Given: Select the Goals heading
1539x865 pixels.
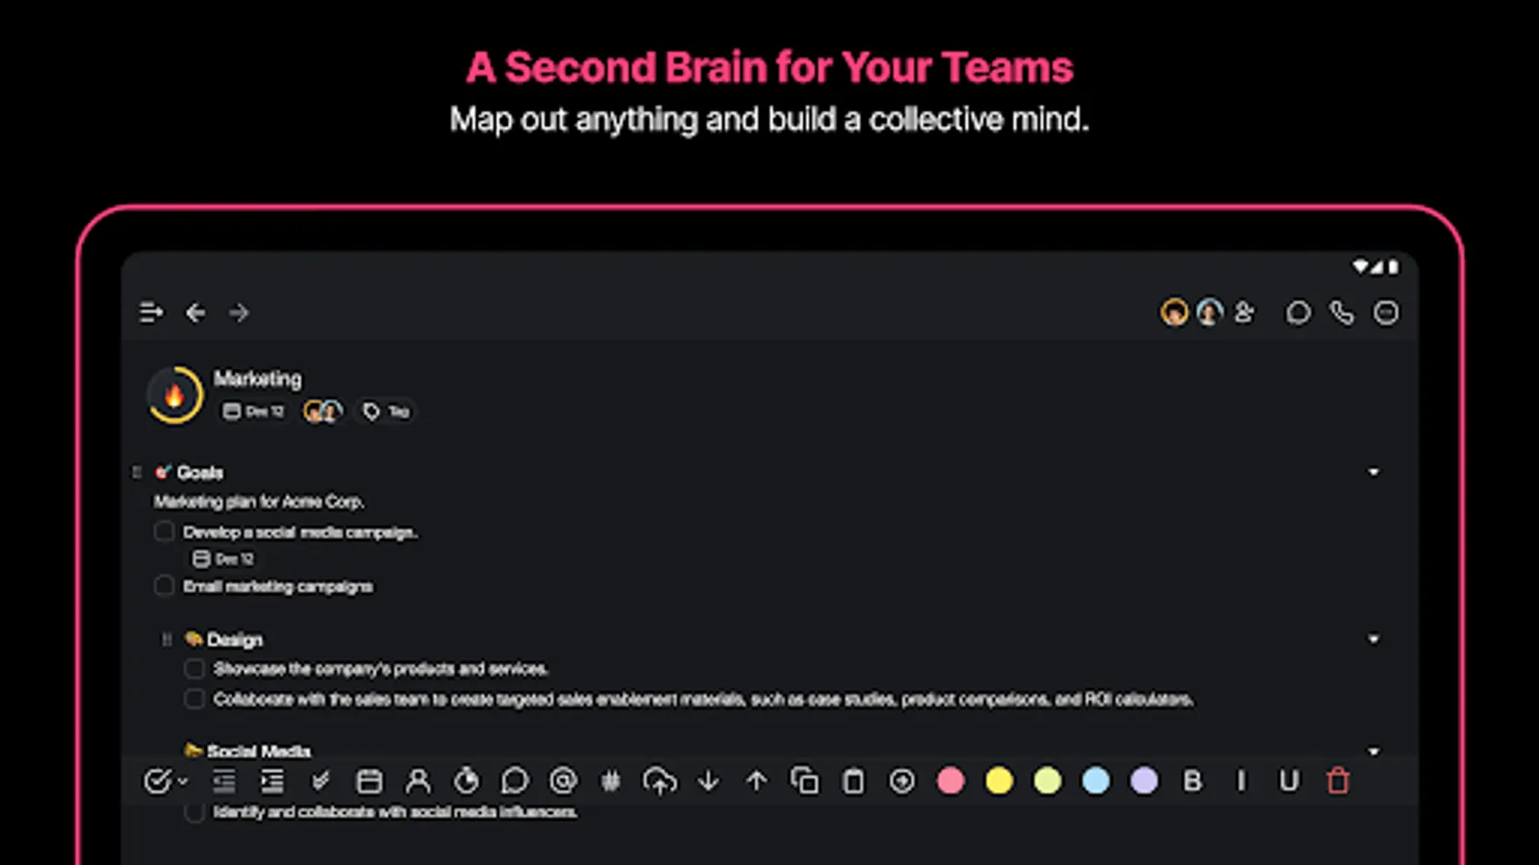Looking at the screenshot, I should pyautogui.click(x=200, y=472).
